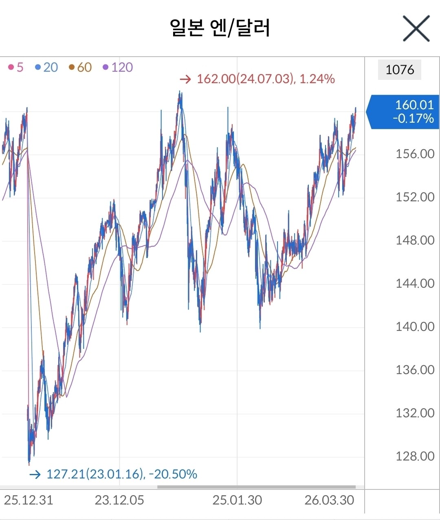This screenshot has height=520, width=440.
Task: Click the blue arrow beside 127.21 low
Action: (x=35, y=474)
